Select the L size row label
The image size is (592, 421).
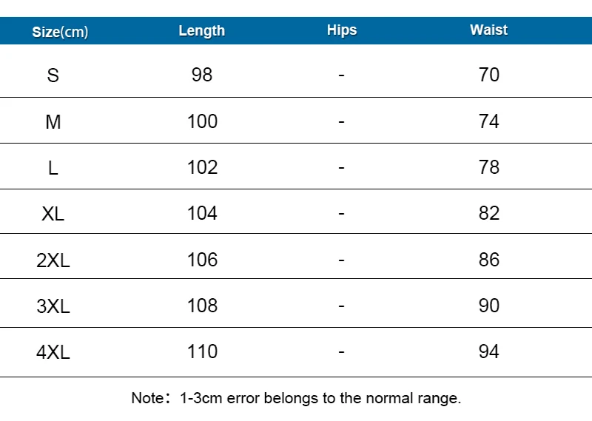point(53,168)
